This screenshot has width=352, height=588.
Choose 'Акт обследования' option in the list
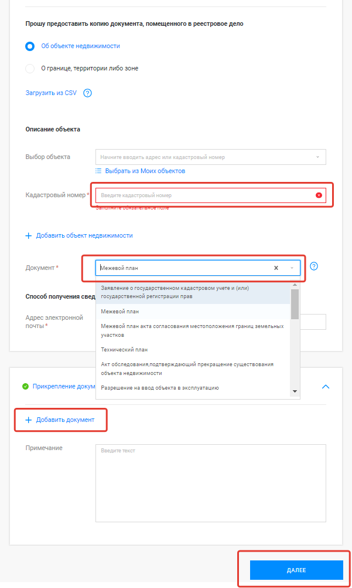(x=193, y=369)
